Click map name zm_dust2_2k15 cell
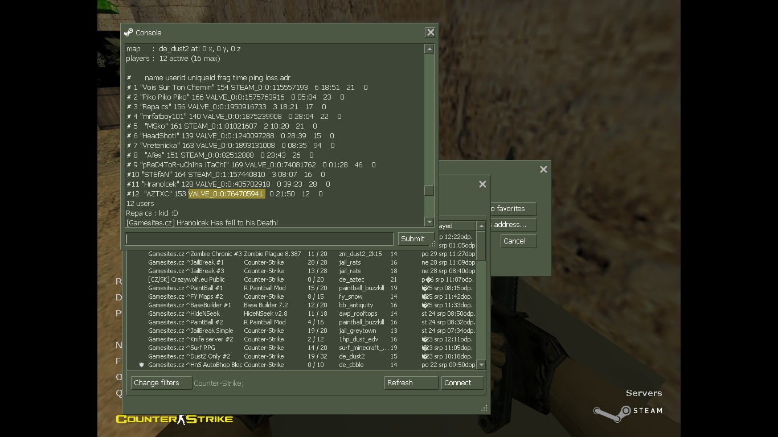The width and height of the screenshot is (778, 437). [361, 254]
